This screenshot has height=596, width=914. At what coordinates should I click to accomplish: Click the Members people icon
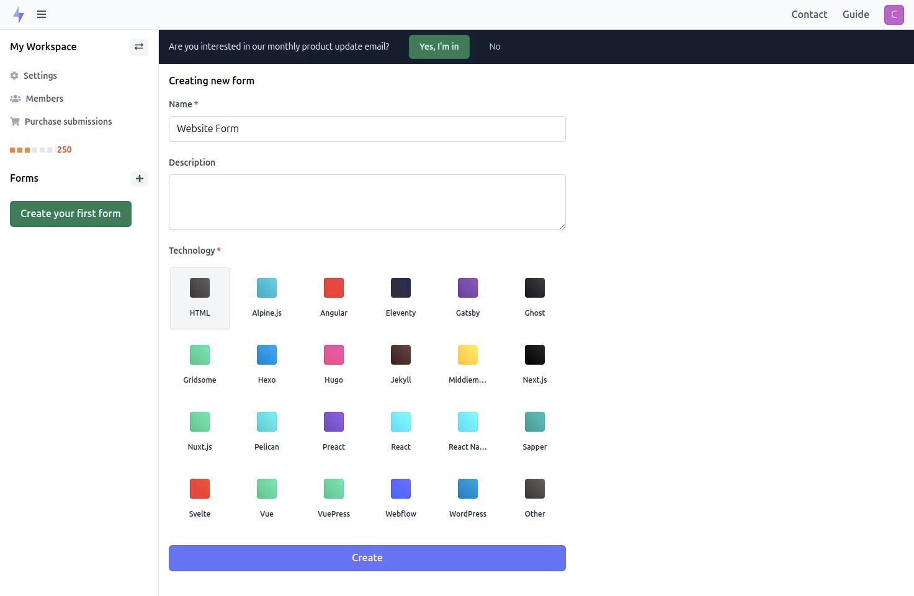[x=14, y=98]
